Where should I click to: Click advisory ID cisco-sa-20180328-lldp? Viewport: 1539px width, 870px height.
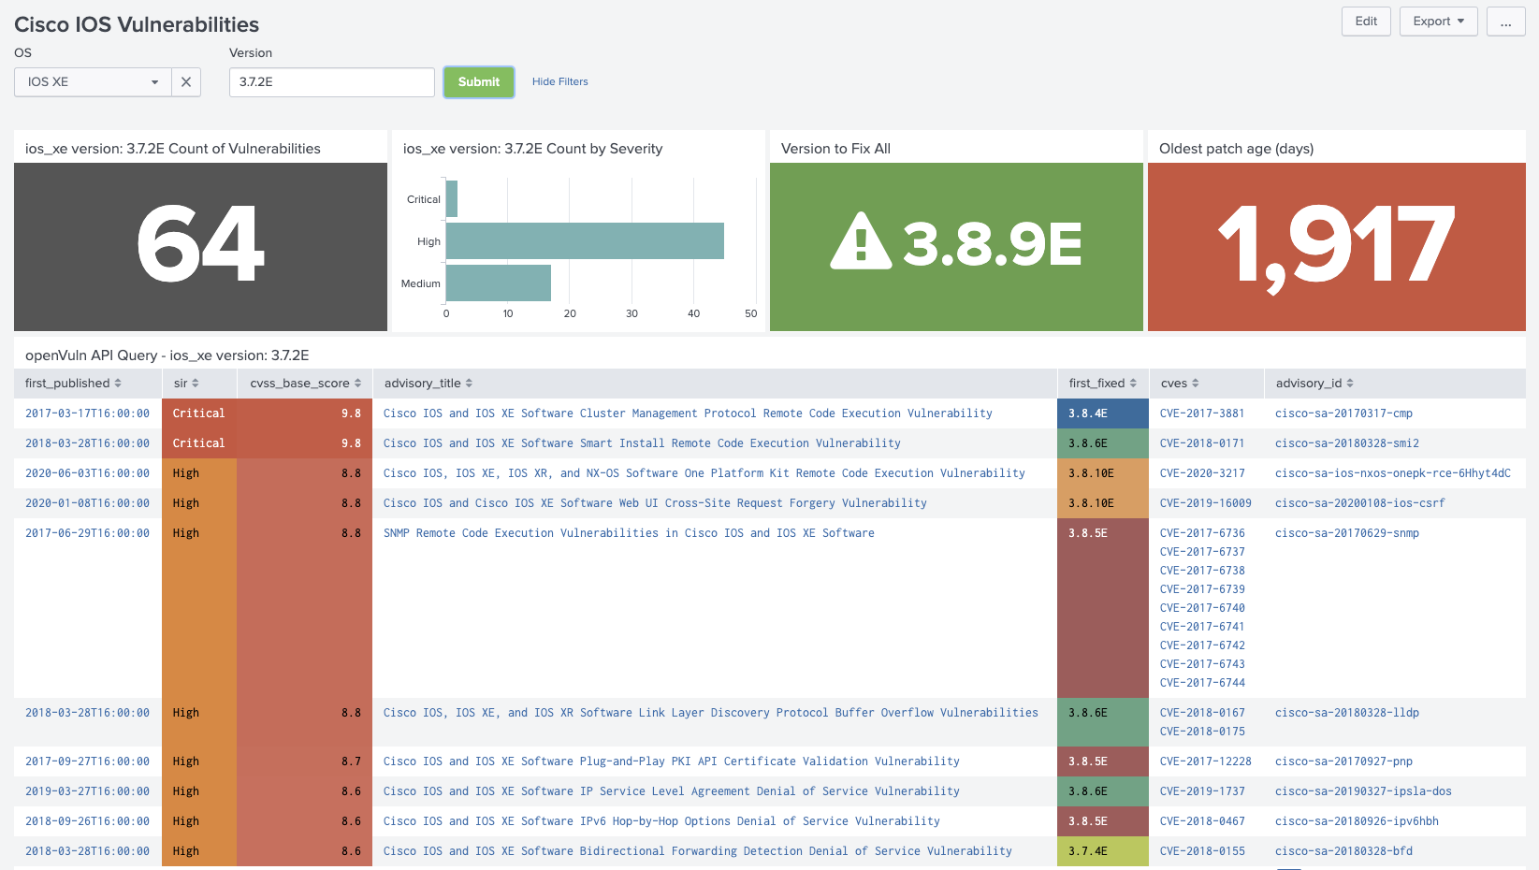(x=1346, y=713)
